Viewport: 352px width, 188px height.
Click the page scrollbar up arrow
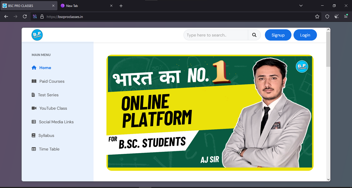click(328, 30)
